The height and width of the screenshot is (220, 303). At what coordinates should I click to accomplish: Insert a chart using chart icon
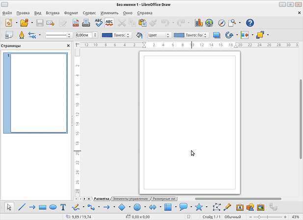point(199,23)
